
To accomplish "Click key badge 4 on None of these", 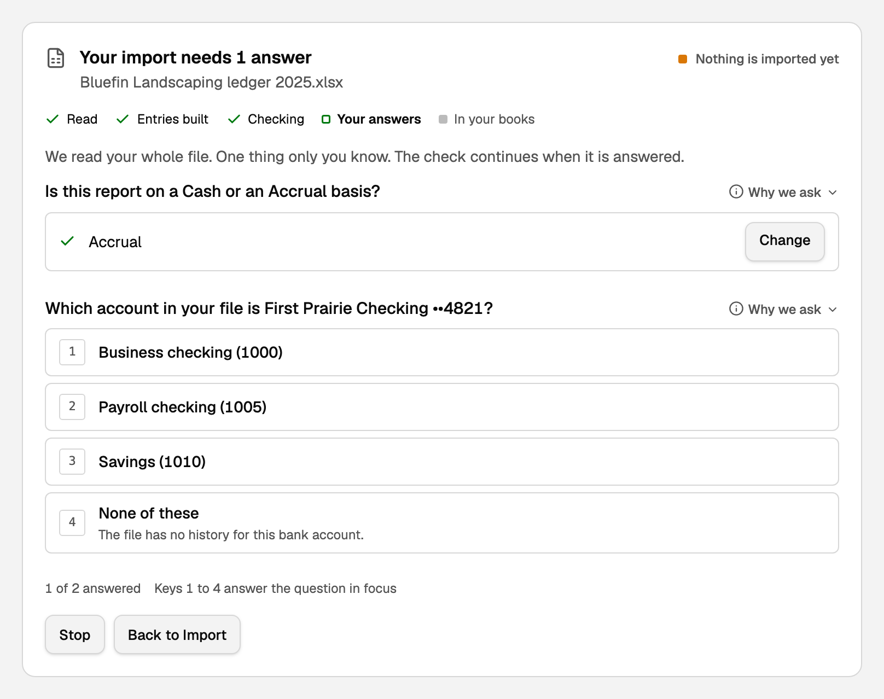I will point(72,522).
